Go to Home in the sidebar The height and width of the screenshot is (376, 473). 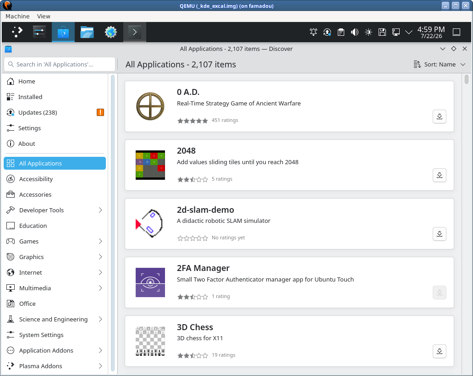click(x=55, y=82)
